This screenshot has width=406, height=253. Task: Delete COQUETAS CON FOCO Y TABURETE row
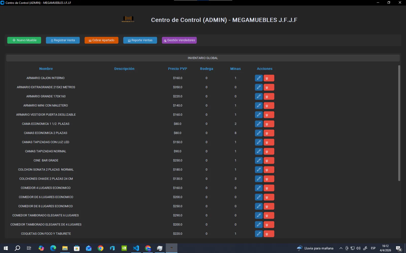[x=269, y=234]
